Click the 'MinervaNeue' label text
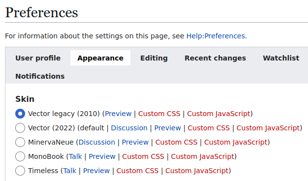Image resolution: width=308 pixels, height=181 pixels. coord(51,142)
